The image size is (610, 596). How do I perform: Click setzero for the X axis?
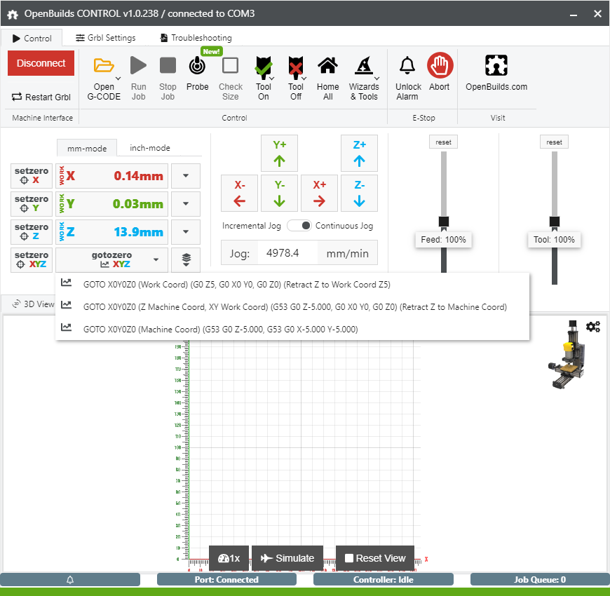click(x=31, y=175)
